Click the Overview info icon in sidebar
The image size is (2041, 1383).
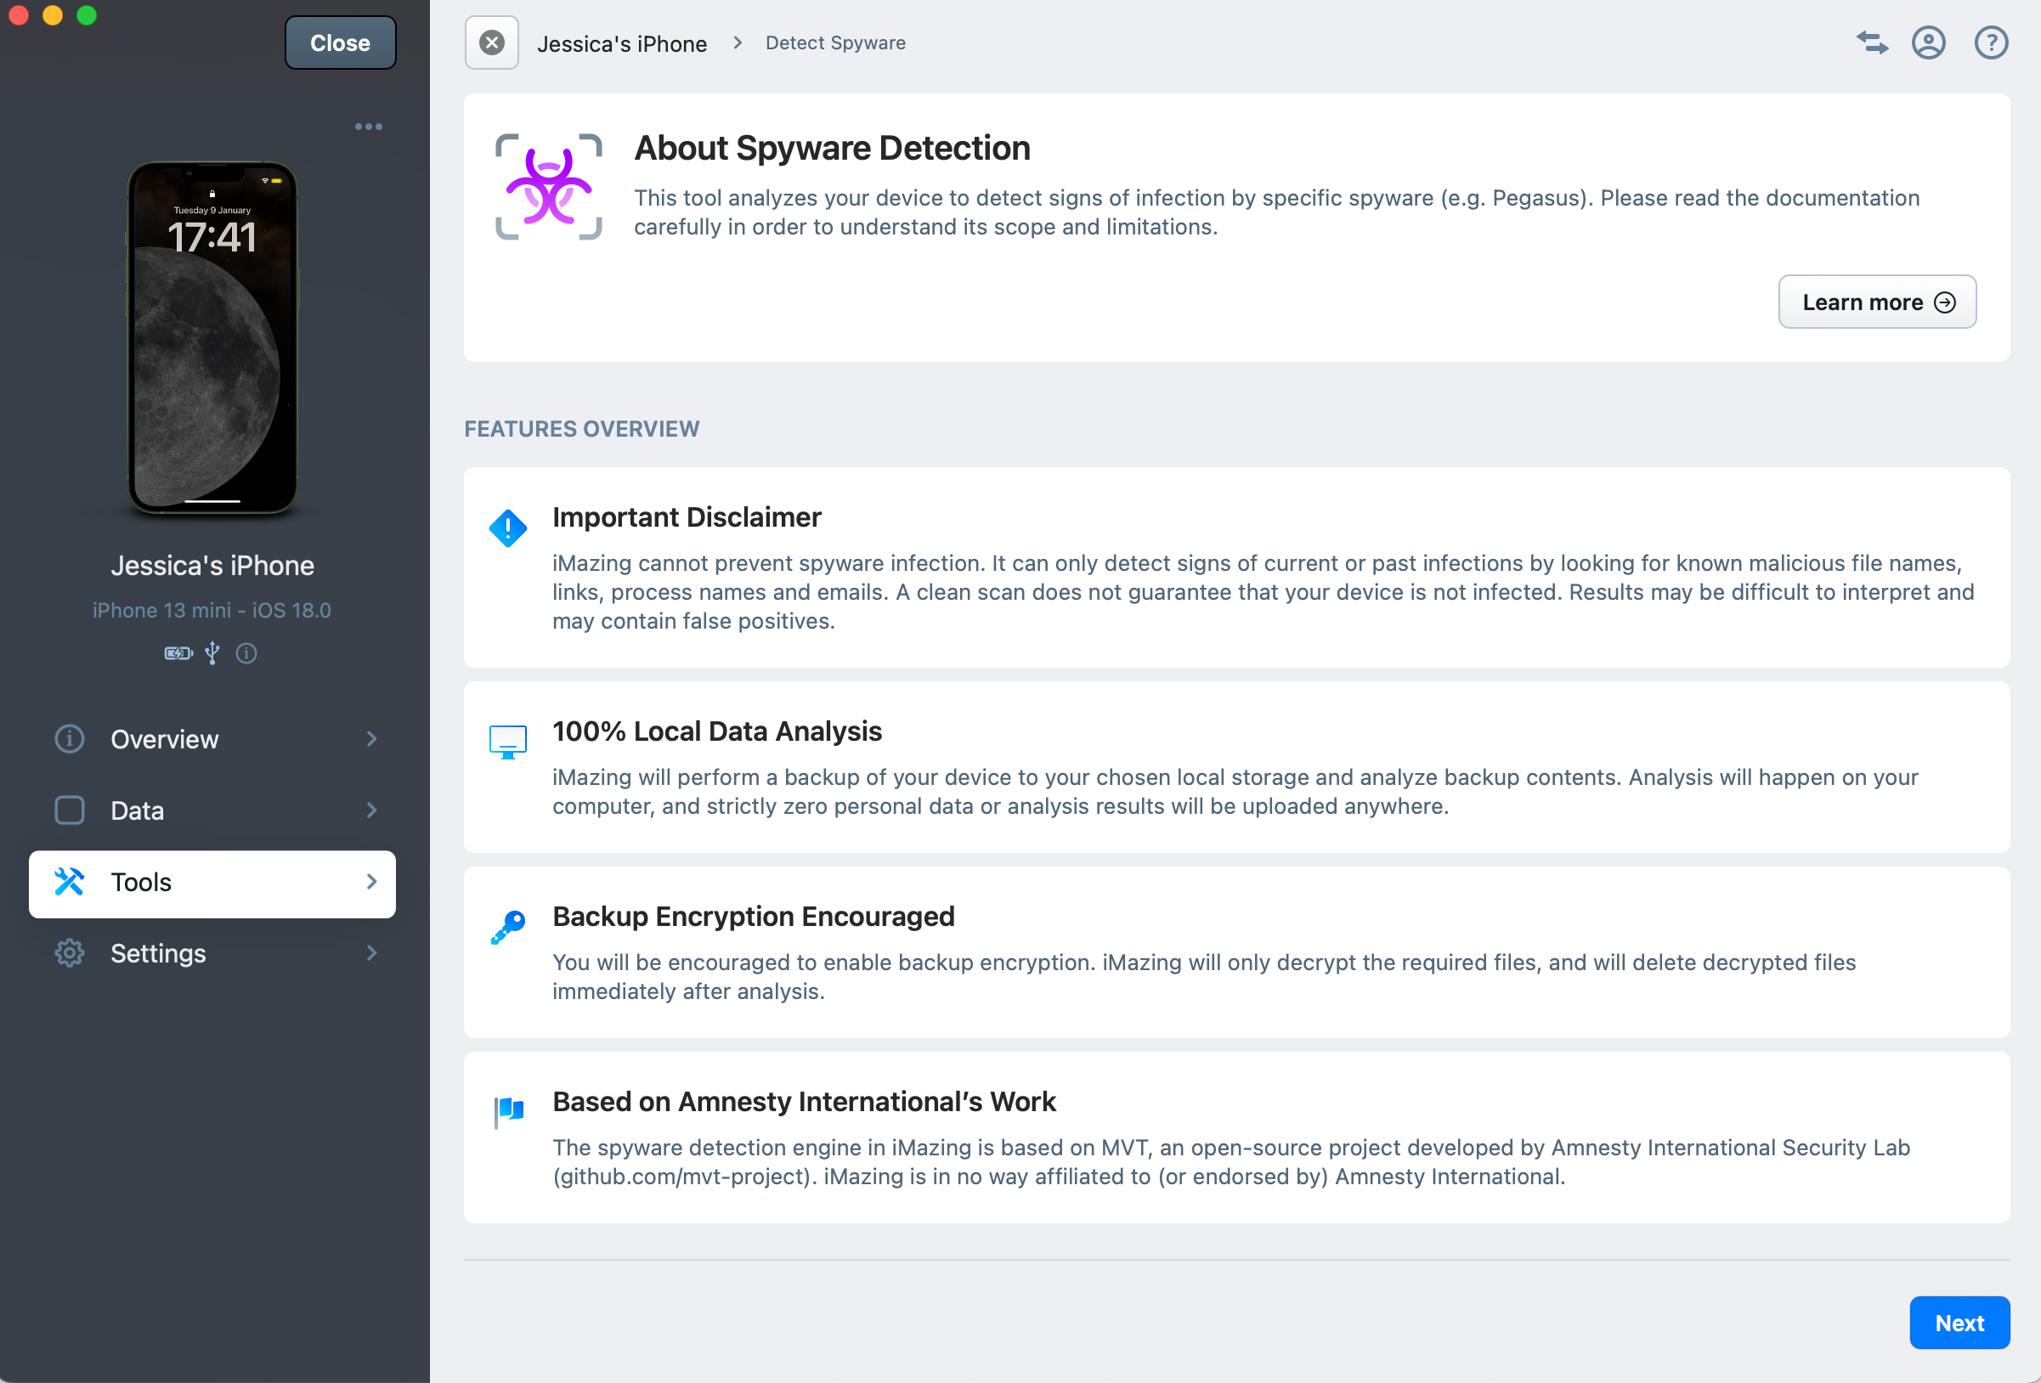70,739
